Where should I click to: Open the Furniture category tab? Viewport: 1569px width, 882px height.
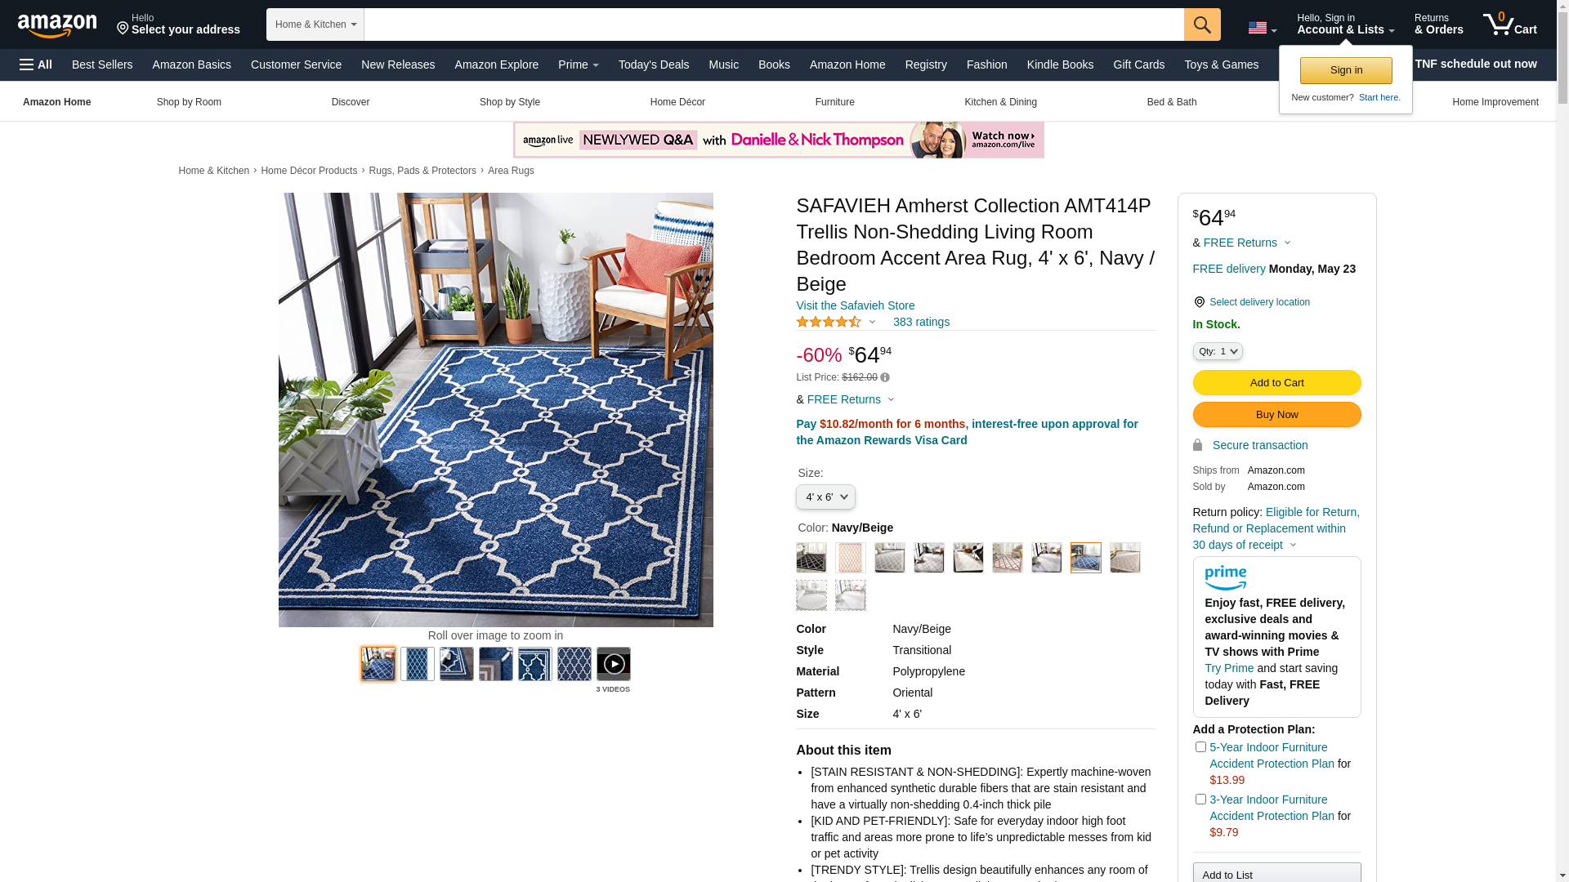pyautogui.click(x=834, y=102)
